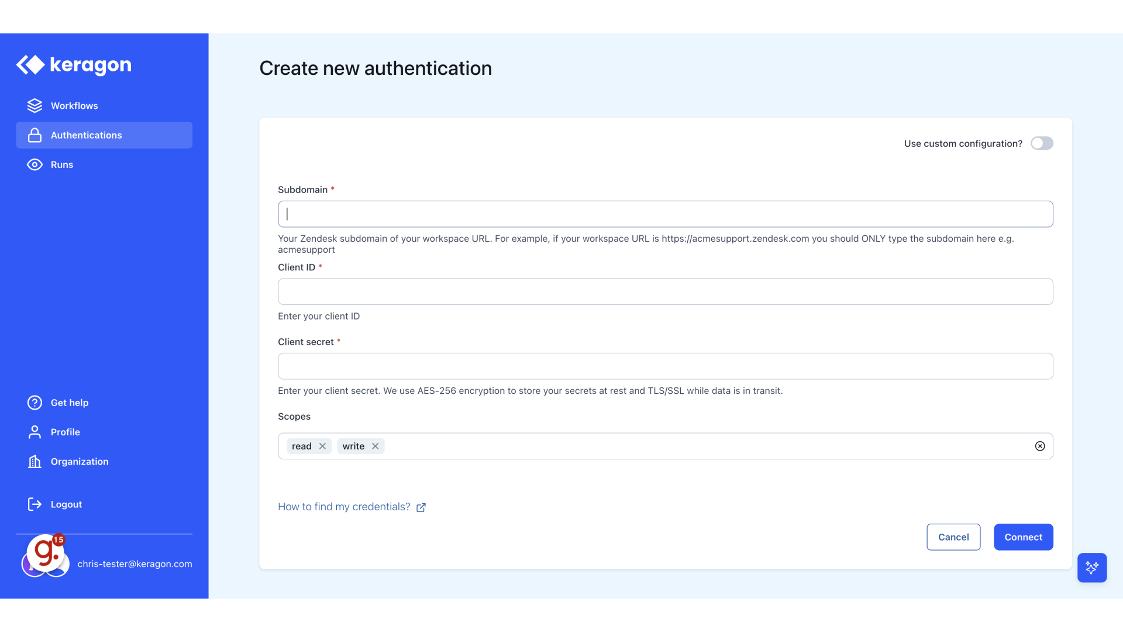The width and height of the screenshot is (1123, 632).
Task: Click the external link icon beside credentials help
Action: pos(421,507)
